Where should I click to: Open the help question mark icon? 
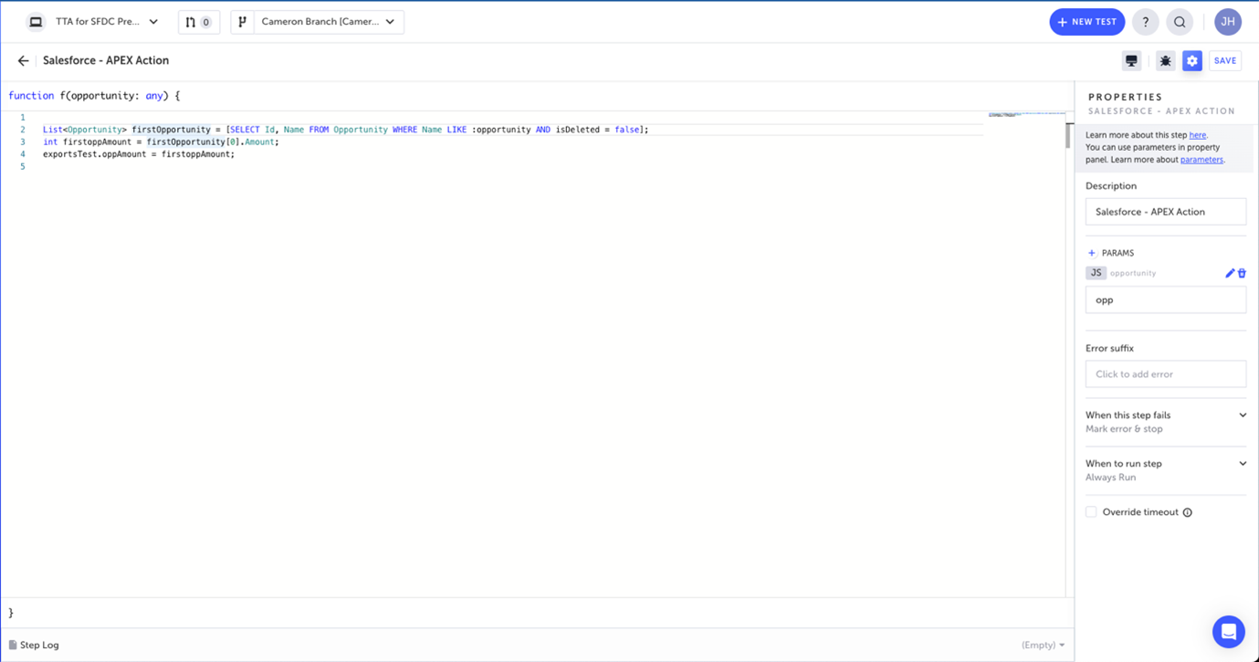pyautogui.click(x=1145, y=22)
